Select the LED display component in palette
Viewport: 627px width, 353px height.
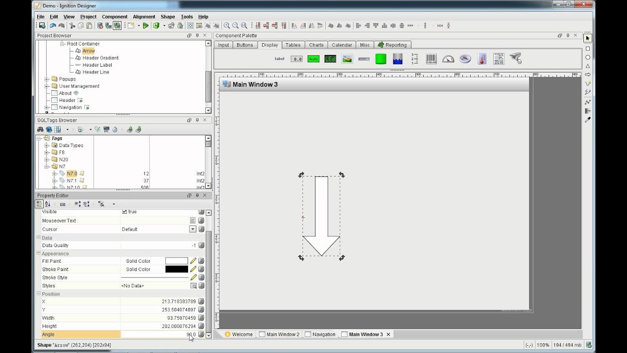(330, 59)
